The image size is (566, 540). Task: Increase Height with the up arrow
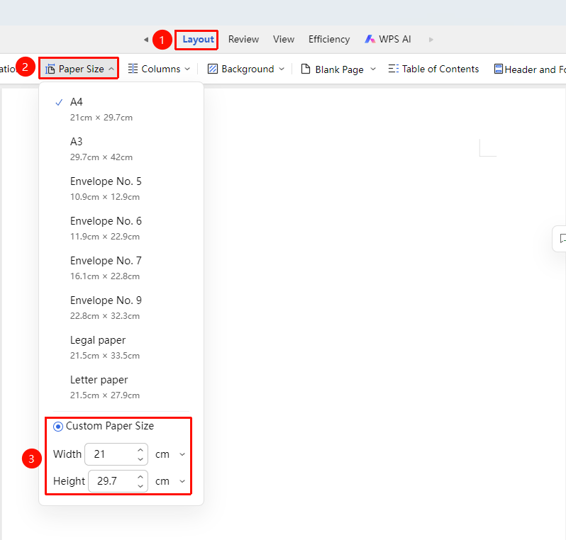click(140, 476)
